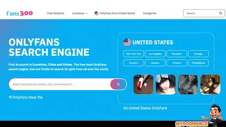Open the Free Onlyfans menu item
This screenshot has height=127, width=226.
[56, 13]
